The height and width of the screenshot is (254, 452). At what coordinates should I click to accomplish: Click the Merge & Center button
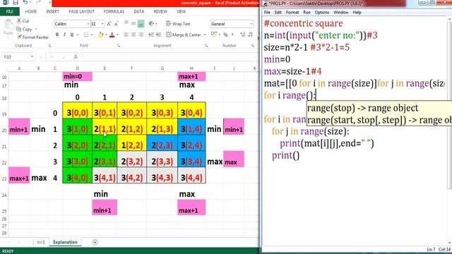click(x=184, y=35)
